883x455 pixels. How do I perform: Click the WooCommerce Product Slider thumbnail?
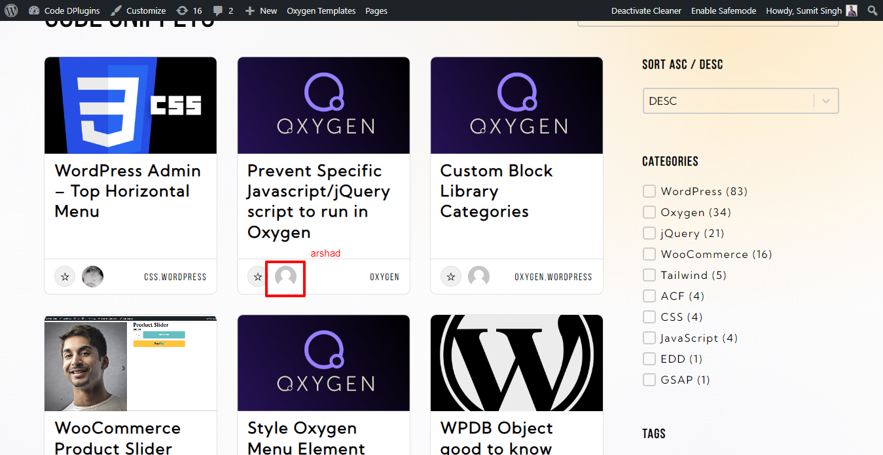130,363
